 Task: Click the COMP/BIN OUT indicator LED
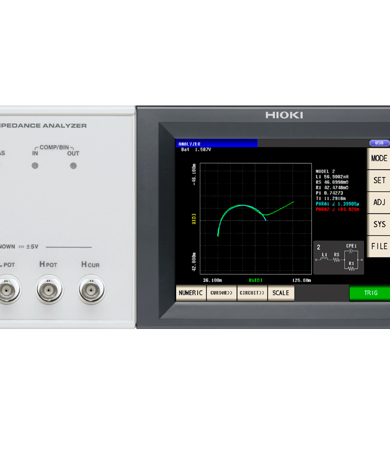(x=73, y=166)
